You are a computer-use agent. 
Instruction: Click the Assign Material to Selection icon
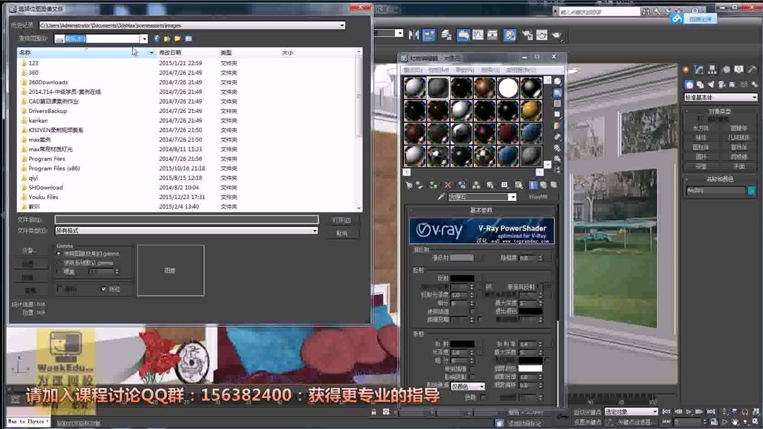(x=418, y=185)
